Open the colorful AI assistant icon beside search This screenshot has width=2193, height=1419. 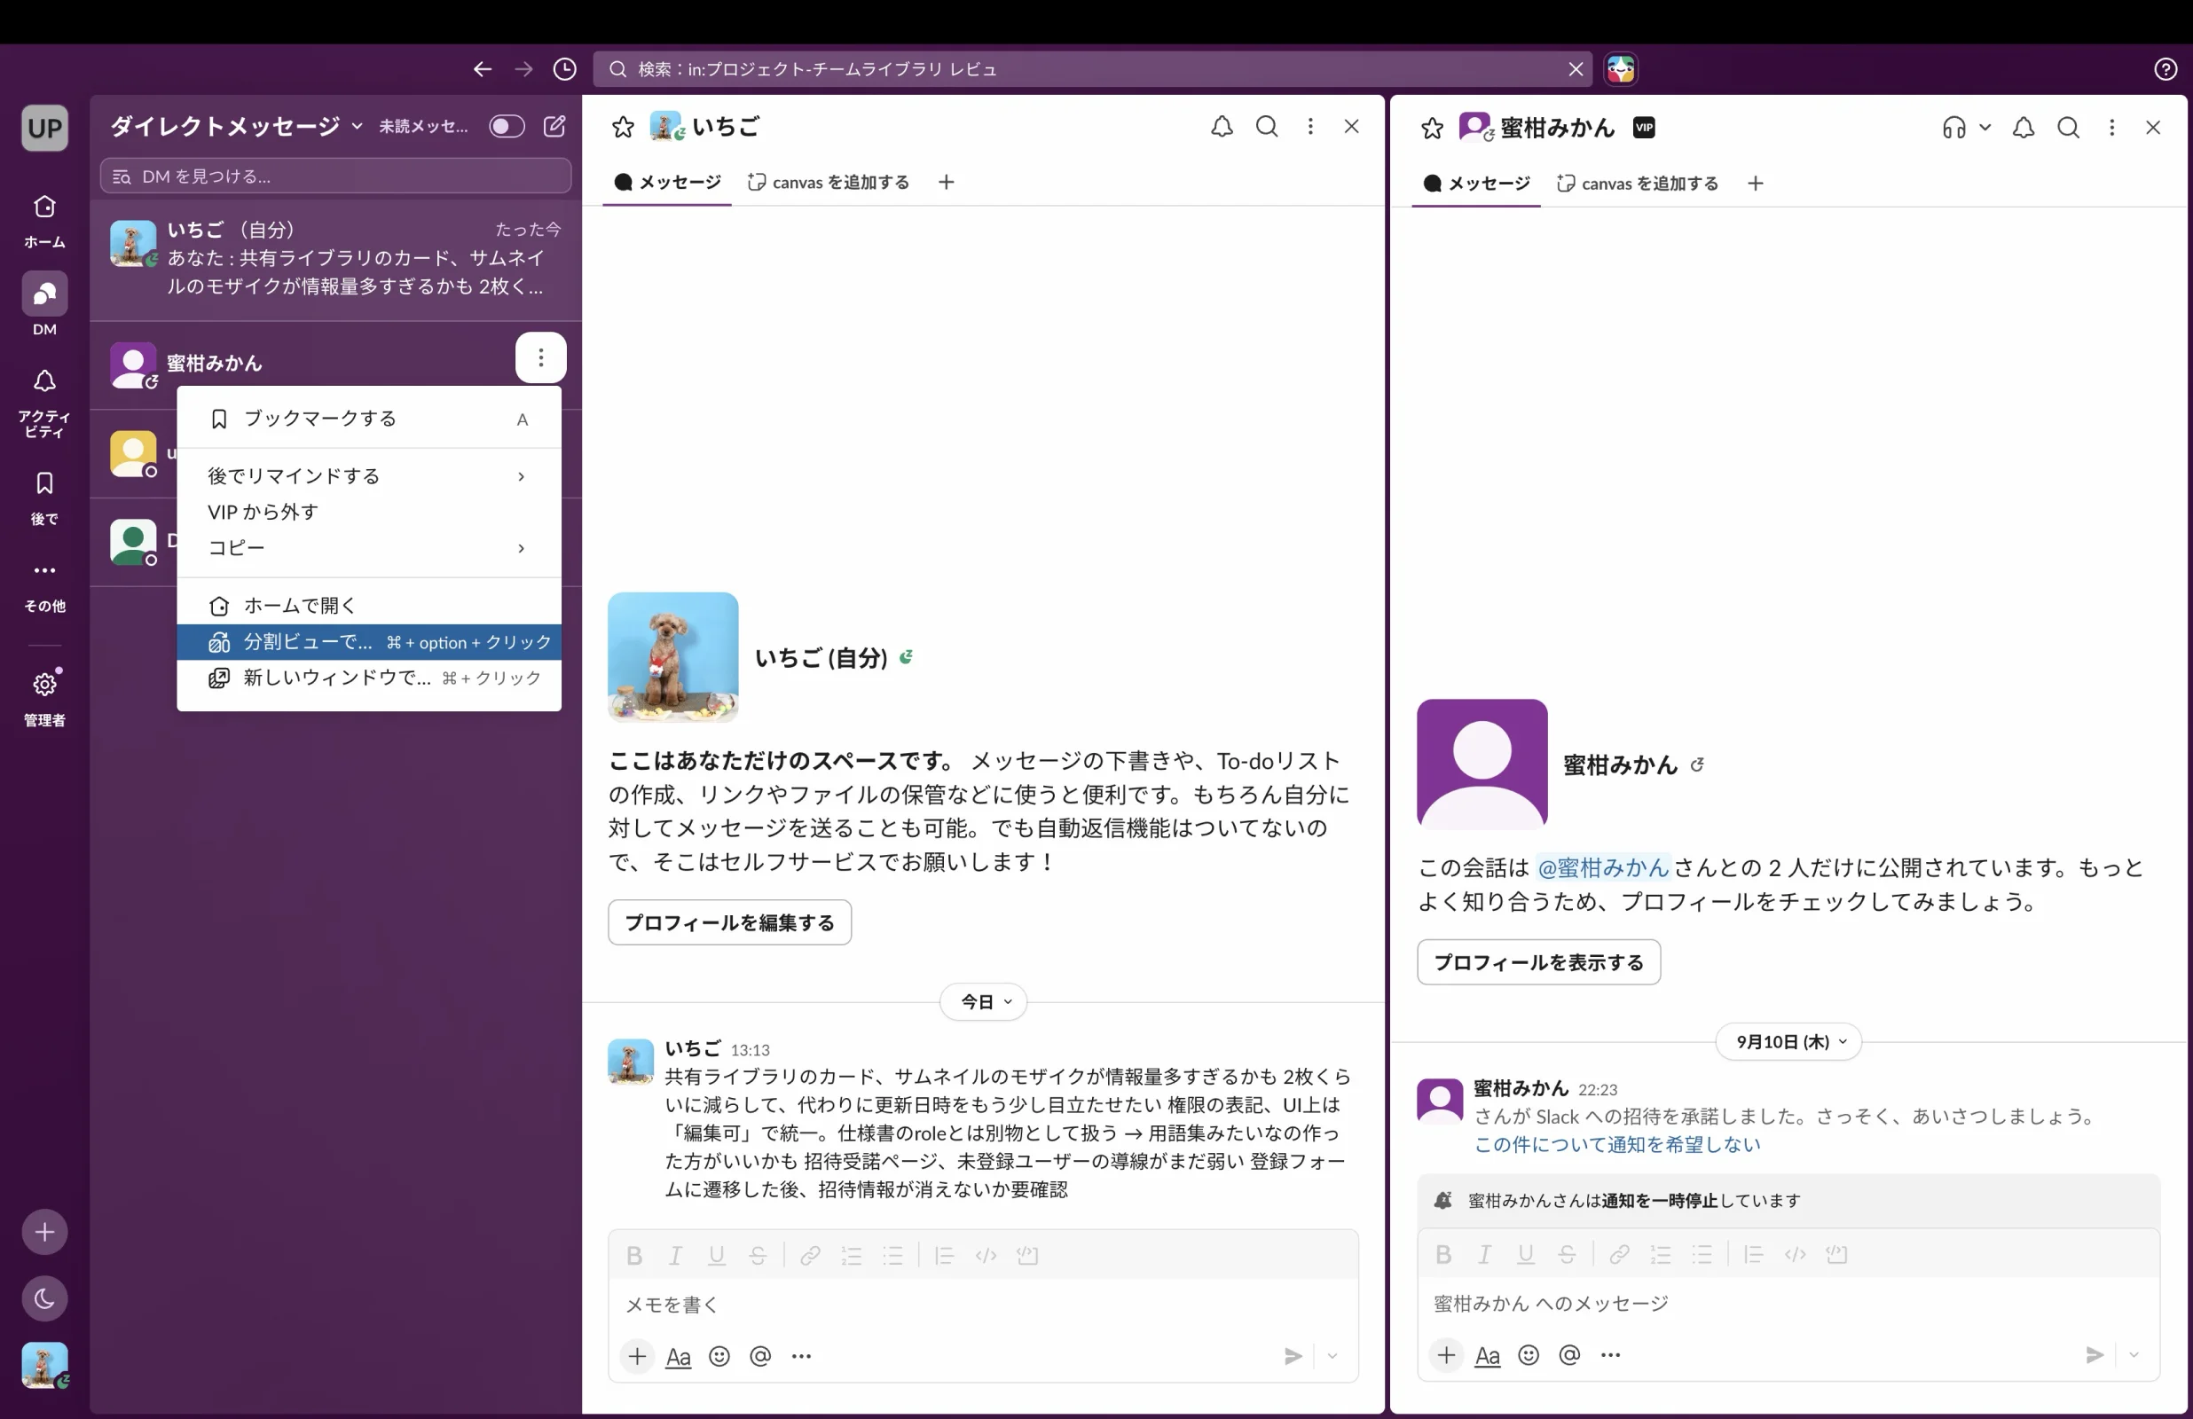tap(1621, 69)
